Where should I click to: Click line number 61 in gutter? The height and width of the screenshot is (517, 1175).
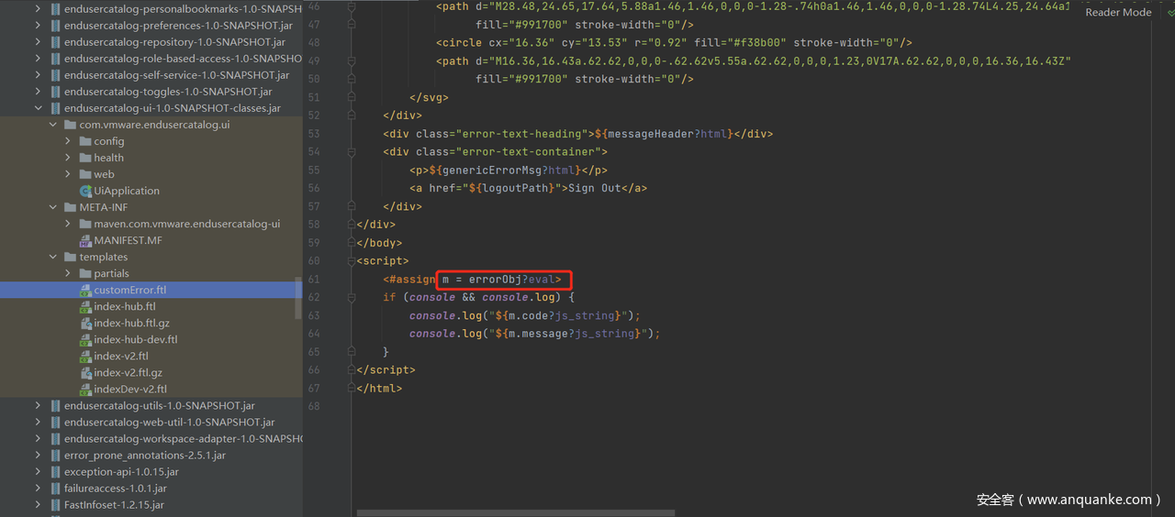tap(315, 279)
